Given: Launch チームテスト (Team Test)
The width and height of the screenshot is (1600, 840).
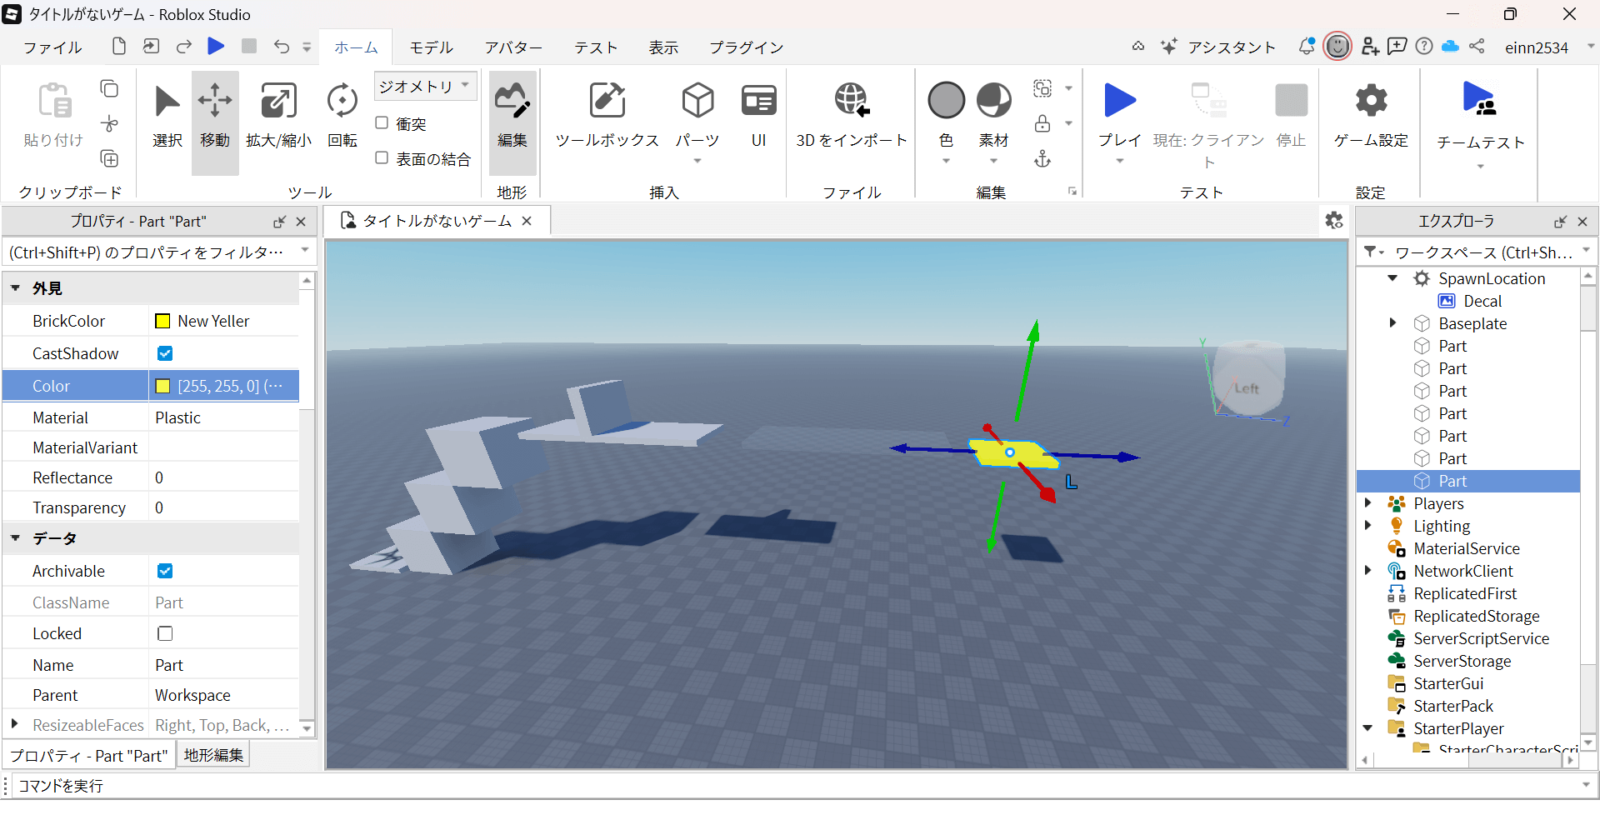Looking at the screenshot, I should point(1479,100).
